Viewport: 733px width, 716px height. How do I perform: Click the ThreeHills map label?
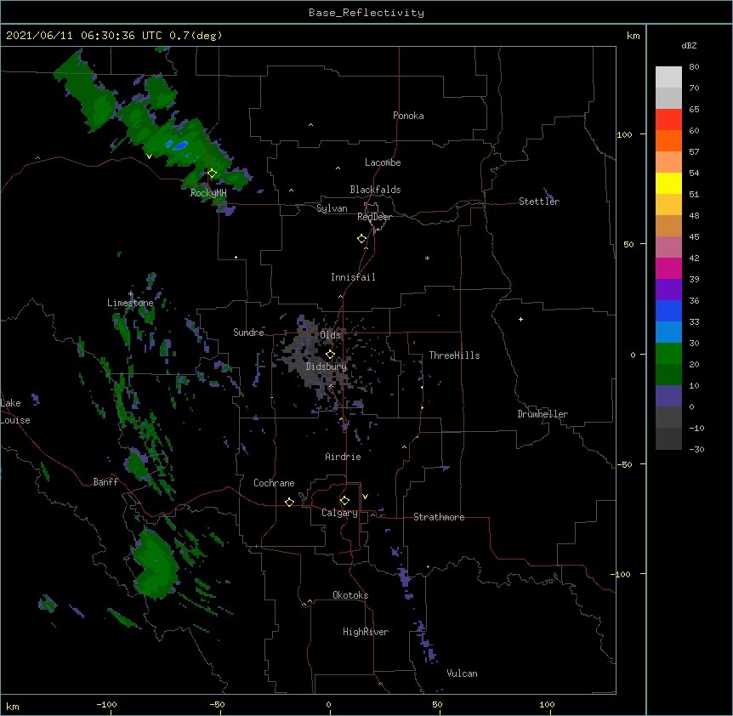[x=454, y=355]
